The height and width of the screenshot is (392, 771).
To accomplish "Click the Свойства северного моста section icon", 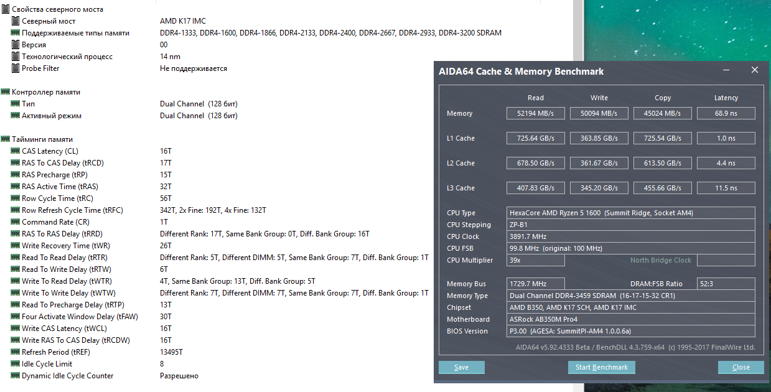I will (x=6, y=9).
